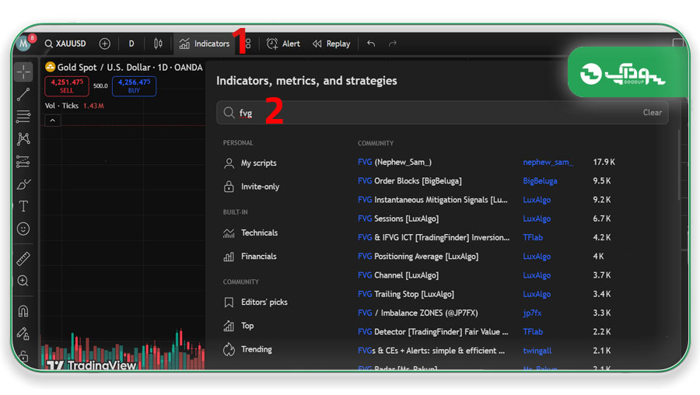Add FVG Order Blocks [BigBeluga] indicator

tap(410, 180)
